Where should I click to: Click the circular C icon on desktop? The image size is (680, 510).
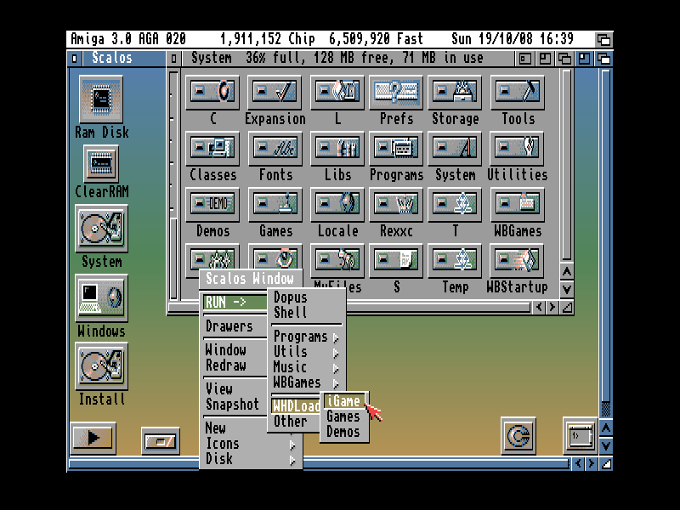tap(518, 435)
